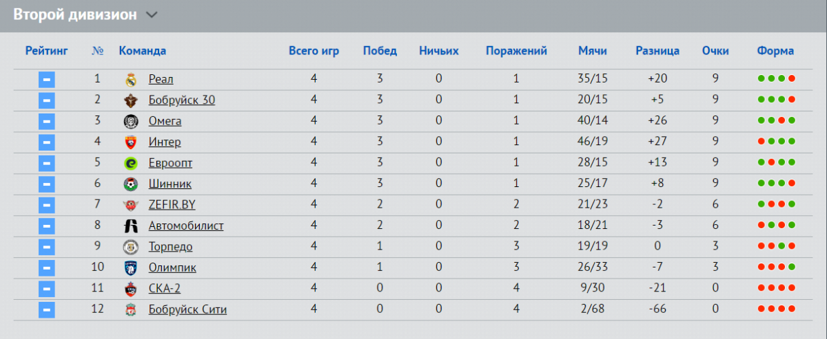Image resolution: width=827 pixels, height=339 pixels.
Task: Click the Реал team crest icon
Action: tap(131, 80)
